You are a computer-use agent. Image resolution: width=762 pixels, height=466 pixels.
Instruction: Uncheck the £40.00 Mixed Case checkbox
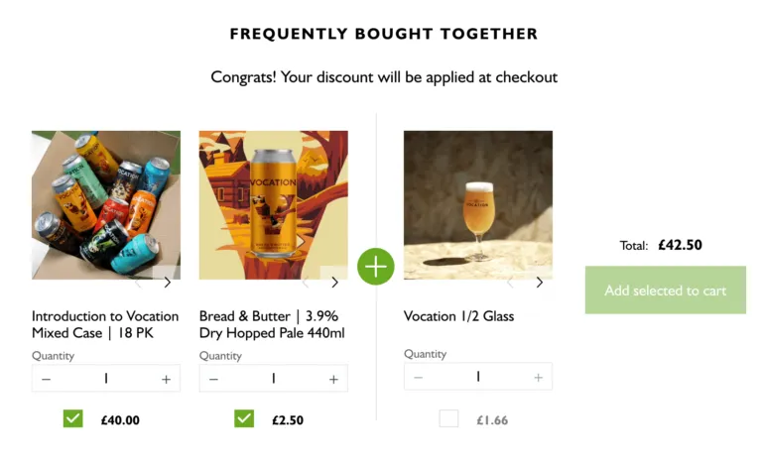click(x=72, y=418)
